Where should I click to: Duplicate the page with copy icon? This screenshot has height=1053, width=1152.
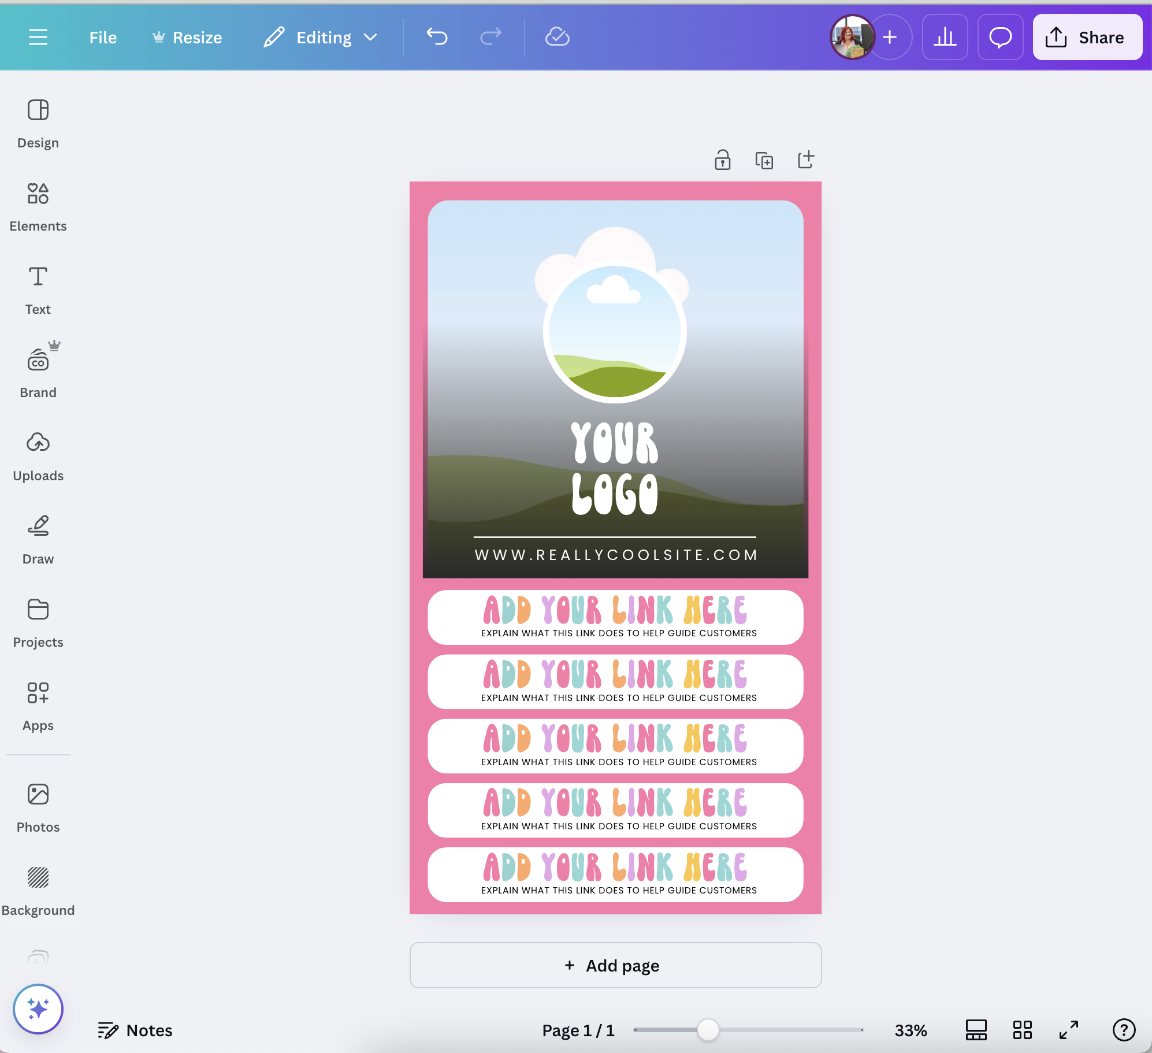[764, 160]
